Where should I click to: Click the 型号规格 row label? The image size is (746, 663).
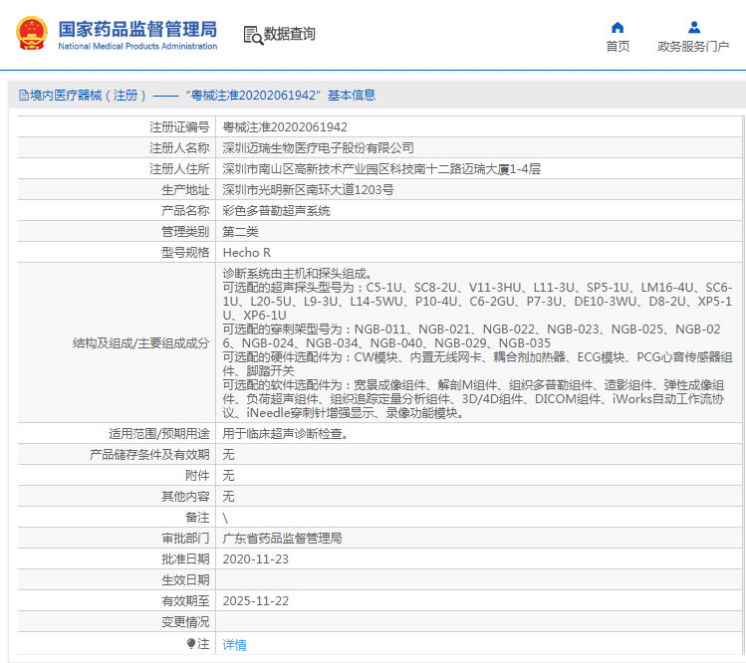(x=185, y=253)
